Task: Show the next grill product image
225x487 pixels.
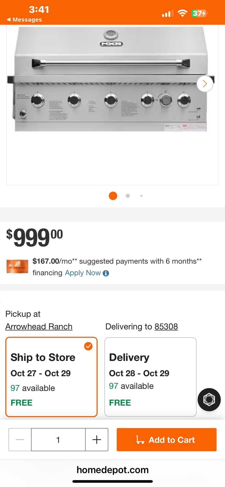Action: pyautogui.click(x=205, y=84)
